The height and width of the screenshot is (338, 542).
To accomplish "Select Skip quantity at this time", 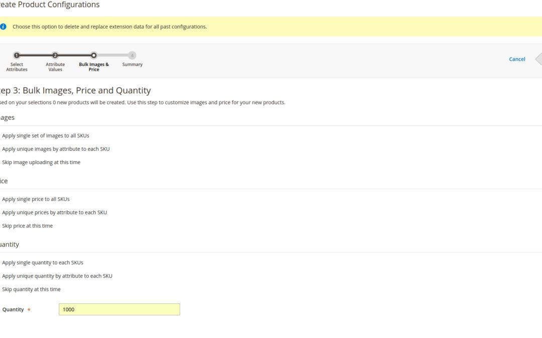I will (32, 289).
